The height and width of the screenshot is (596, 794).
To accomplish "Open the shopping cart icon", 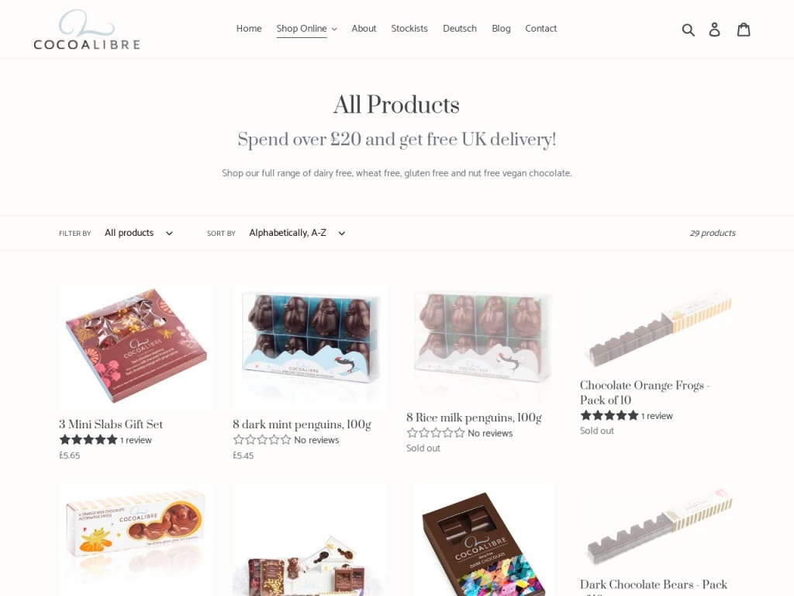I will [x=744, y=29].
